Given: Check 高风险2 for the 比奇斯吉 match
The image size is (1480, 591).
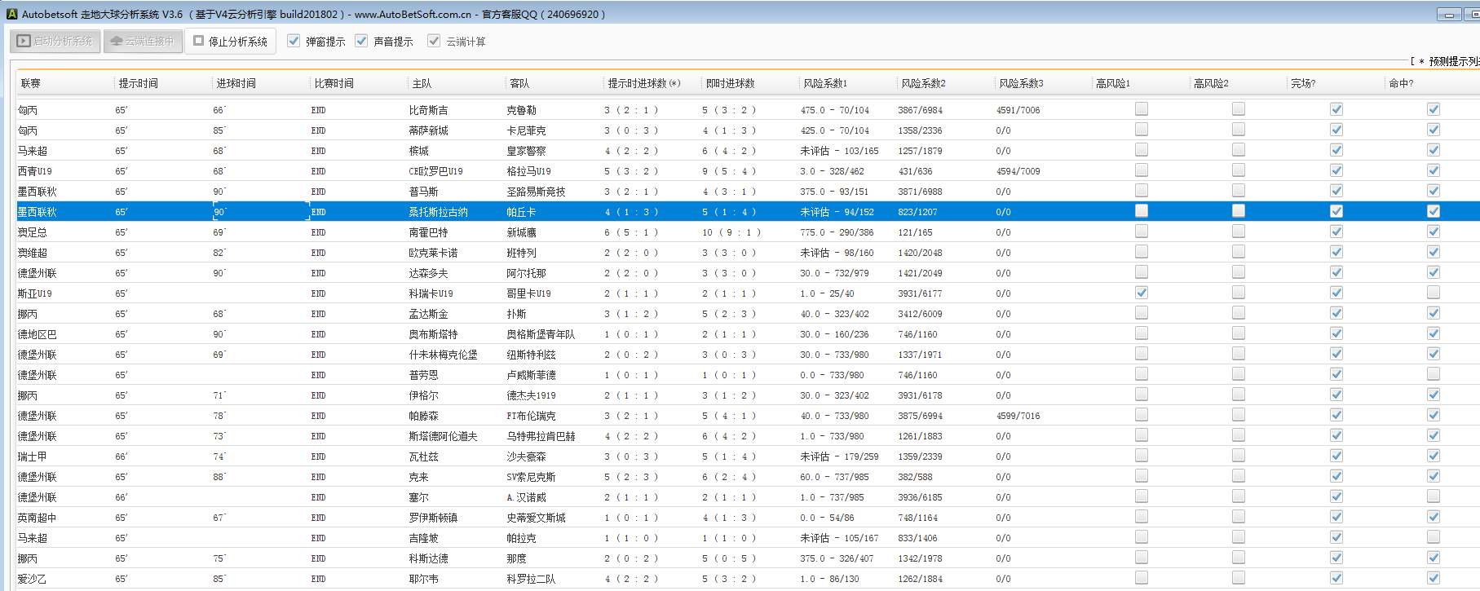Looking at the screenshot, I should 1238,109.
